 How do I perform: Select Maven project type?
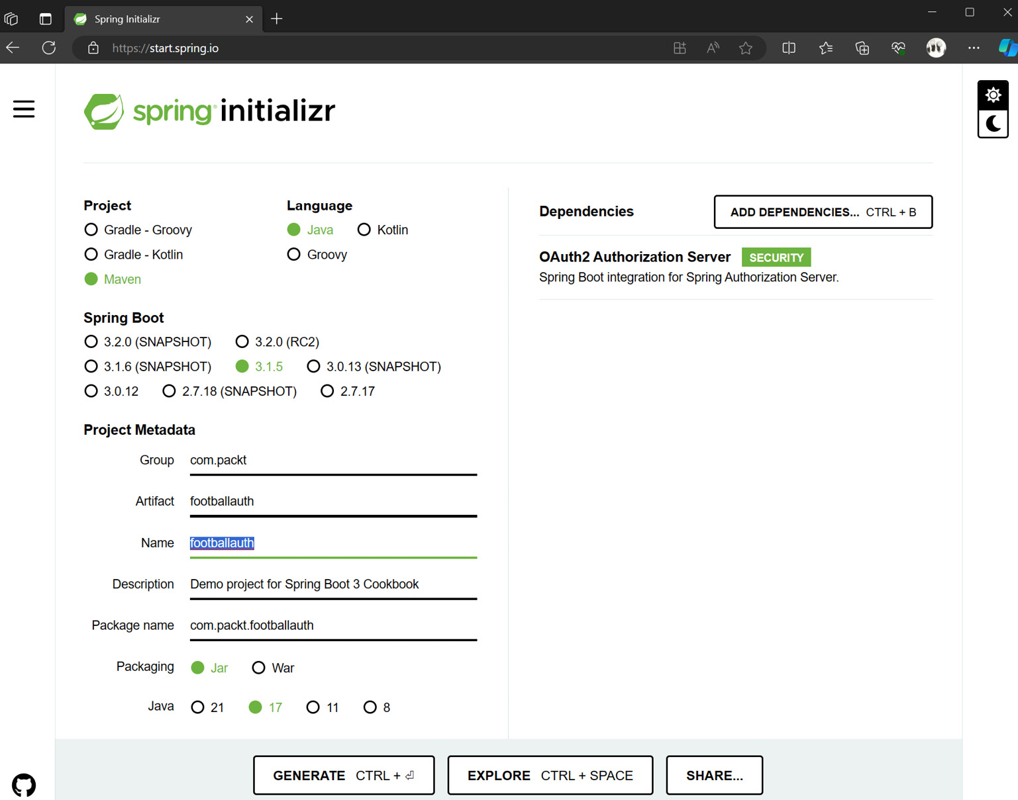pyautogui.click(x=113, y=279)
